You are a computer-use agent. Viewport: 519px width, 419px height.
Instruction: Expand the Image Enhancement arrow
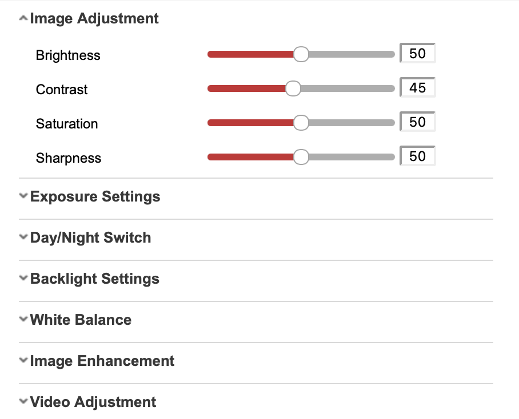pyautogui.click(x=23, y=361)
